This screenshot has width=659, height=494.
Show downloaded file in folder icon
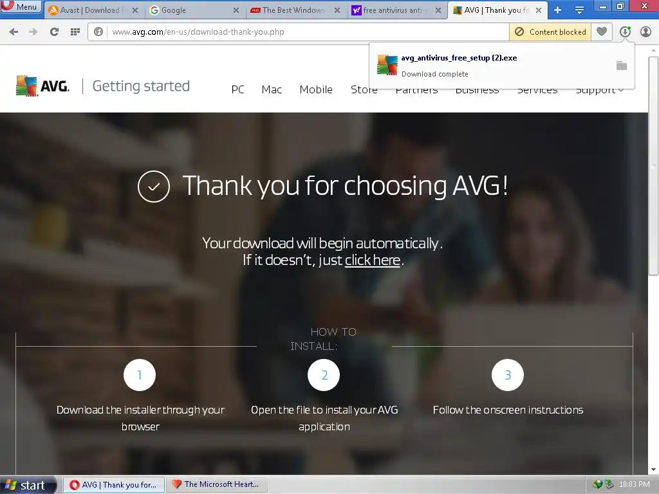pos(621,66)
